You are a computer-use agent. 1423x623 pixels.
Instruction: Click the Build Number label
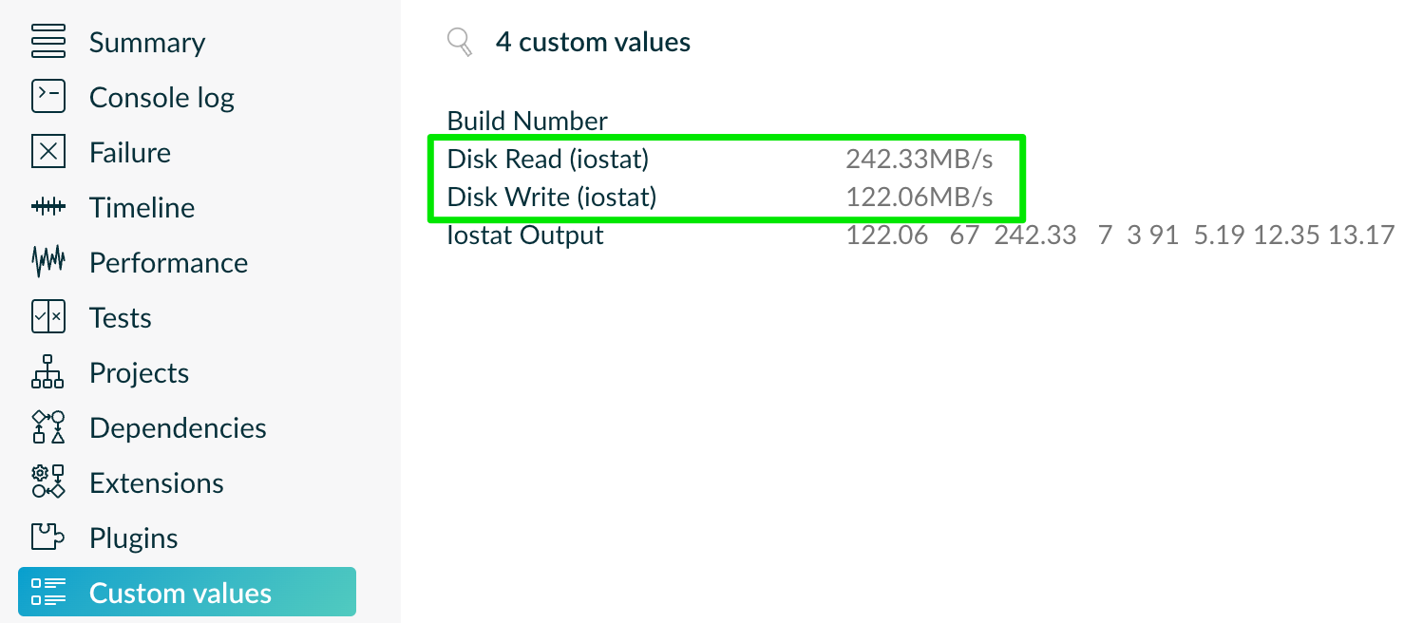pos(527,122)
